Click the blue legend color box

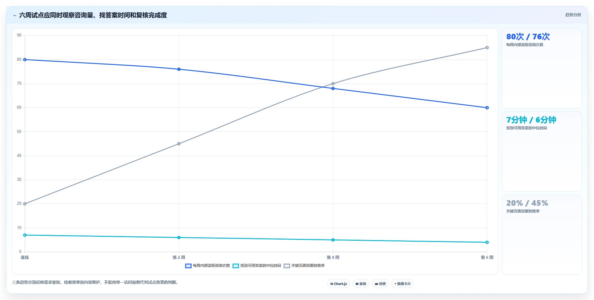tap(188, 266)
